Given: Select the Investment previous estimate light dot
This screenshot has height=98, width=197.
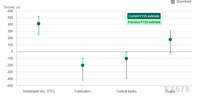Looking at the screenshot, I should pyautogui.click(x=39, y=35).
